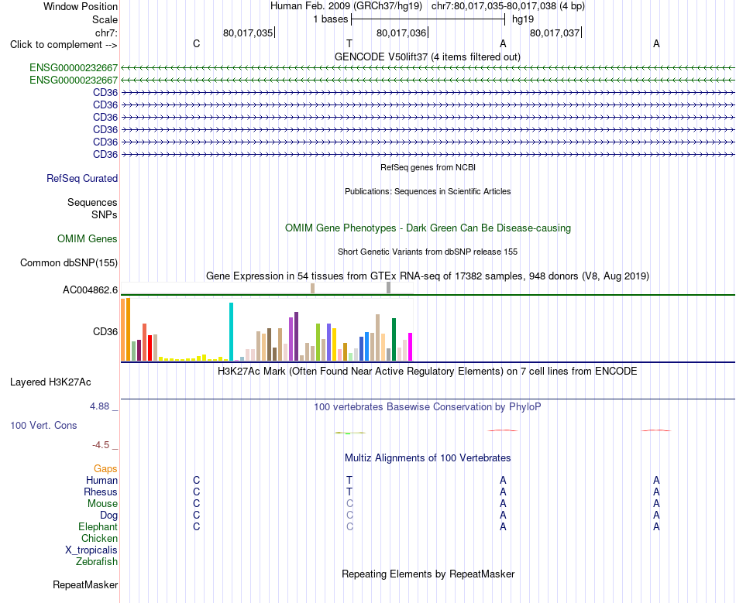Viewport: 736px width, 603px height.
Task: Select the Chicken species label
Action: pos(99,538)
